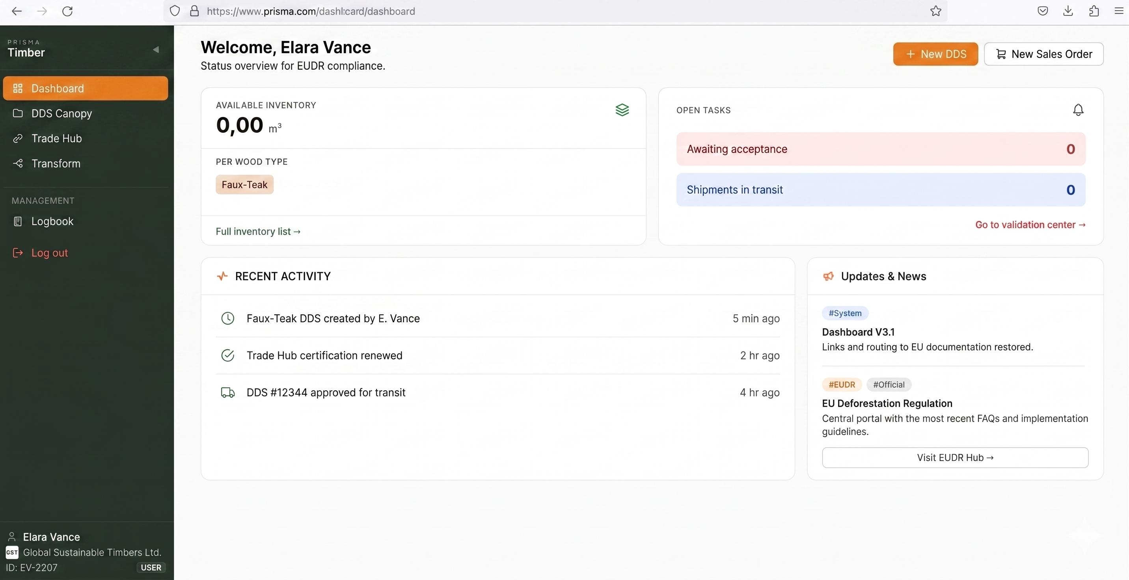The image size is (1129, 580).
Task: Click the Updates & News megaphone icon
Action: [828, 277]
